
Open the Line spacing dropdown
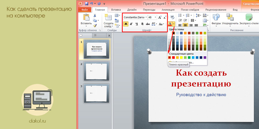tap(198, 16)
